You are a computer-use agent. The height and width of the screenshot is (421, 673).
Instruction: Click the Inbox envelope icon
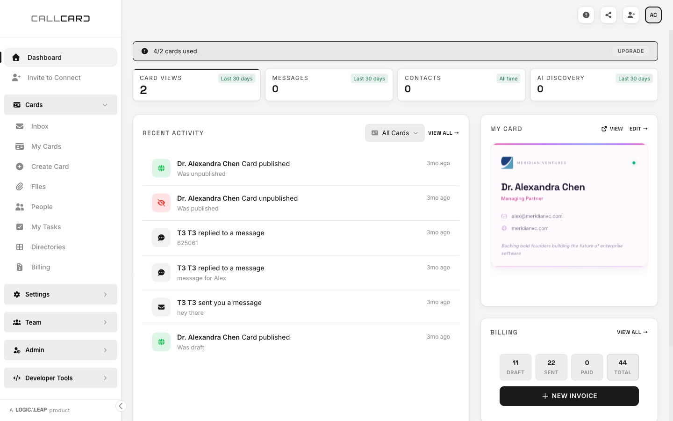pos(20,126)
